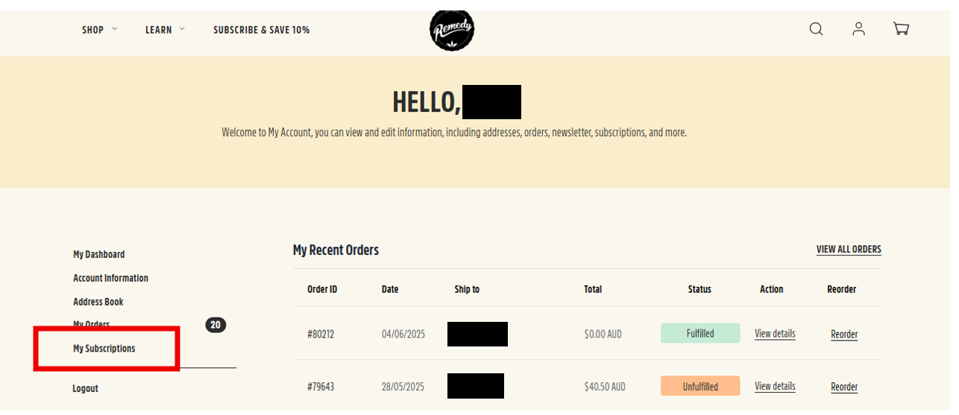Image resolution: width=959 pixels, height=415 pixels.
Task: Select My Subscriptions in sidebar
Action: (x=104, y=349)
